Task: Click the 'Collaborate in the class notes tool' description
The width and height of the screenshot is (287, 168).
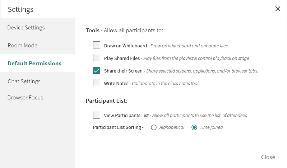Action: (x=165, y=84)
